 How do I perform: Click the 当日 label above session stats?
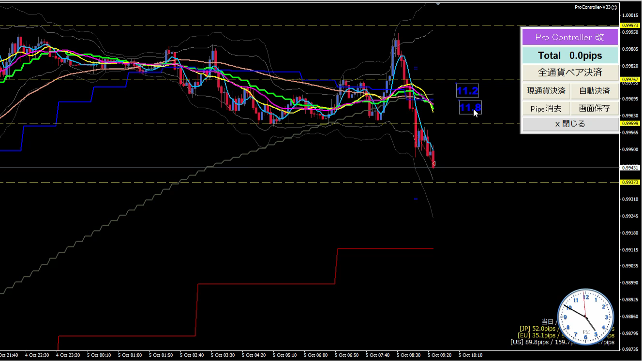(x=547, y=321)
